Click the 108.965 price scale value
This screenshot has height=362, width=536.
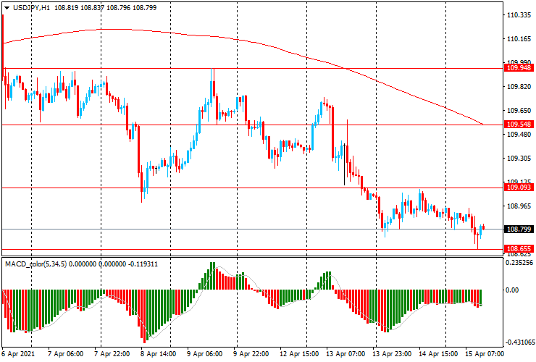click(x=519, y=206)
